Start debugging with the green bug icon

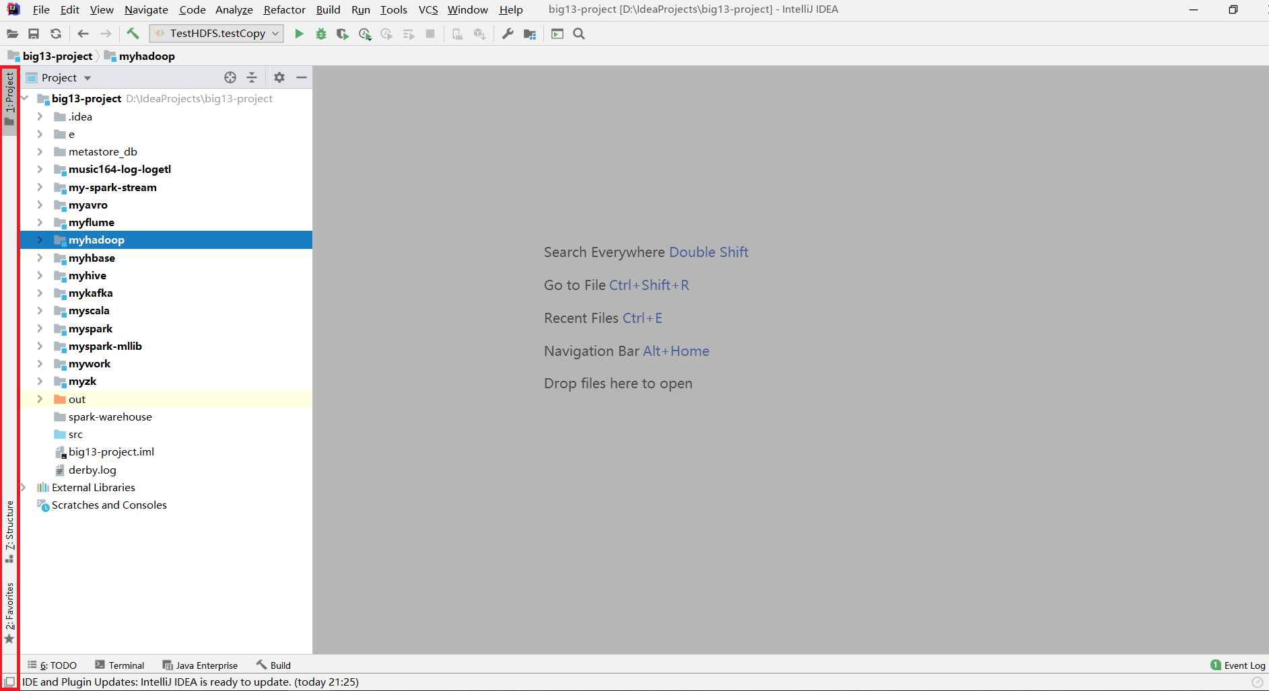[321, 34]
